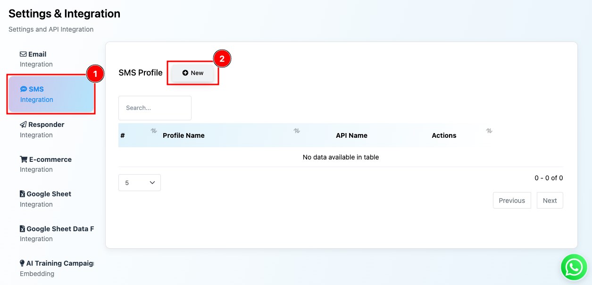Switch to E-commerce Integration tab
Image resolution: width=592 pixels, height=285 pixels.
pos(51,164)
